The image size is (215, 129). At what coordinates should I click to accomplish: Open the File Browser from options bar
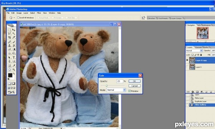click(143, 18)
